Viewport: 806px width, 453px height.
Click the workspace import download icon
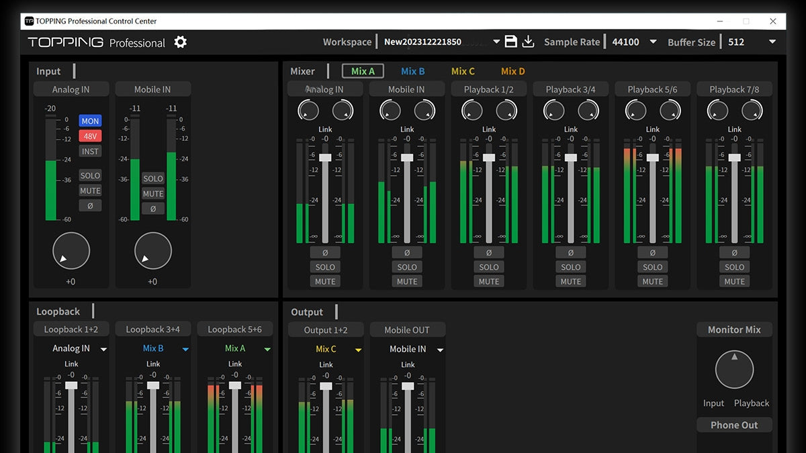pyautogui.click(x=529, y=42)
